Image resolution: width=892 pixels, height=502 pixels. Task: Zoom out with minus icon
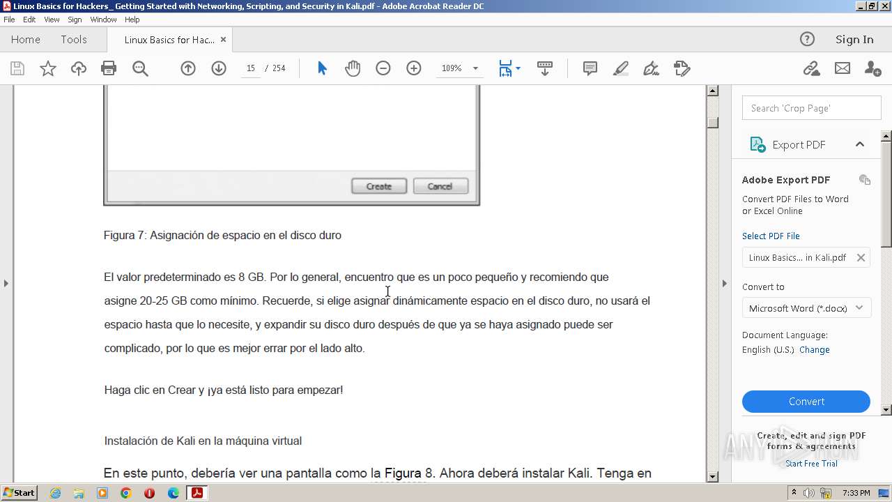[383, 68]
